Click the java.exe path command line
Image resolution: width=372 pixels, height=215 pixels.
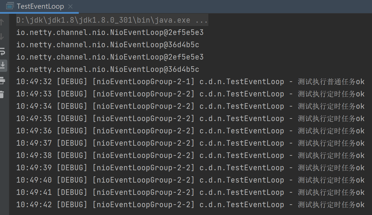(103, 20)
